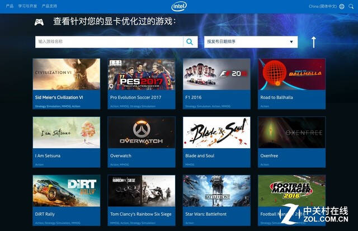Screen dimensions: 358x231
Task: Open Overwatch logo thumbnail
Action: [x=142, y=133]
